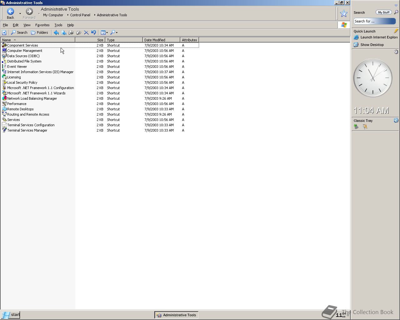Click the small clock tile icon

pyautogui.click(x=396, y=52)
